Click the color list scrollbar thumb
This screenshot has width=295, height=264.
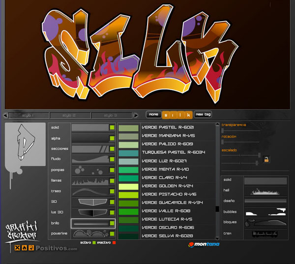(x=217, y=209)
